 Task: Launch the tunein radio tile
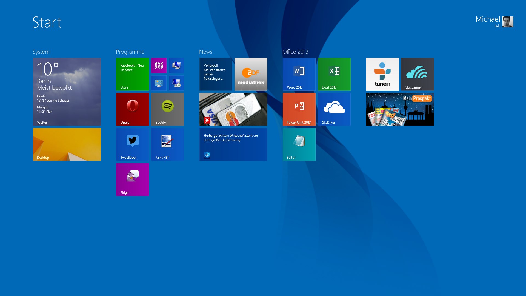[382, 74]
